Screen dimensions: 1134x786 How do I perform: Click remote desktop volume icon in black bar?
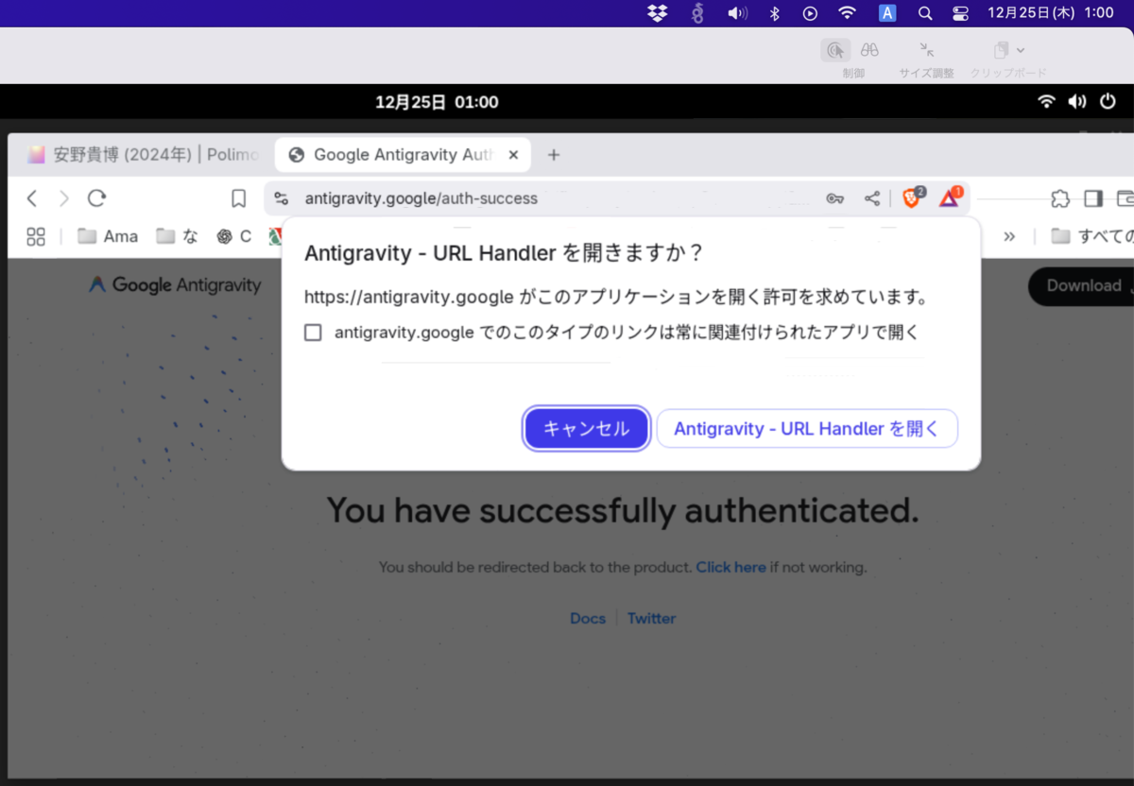pos(1077,101)
